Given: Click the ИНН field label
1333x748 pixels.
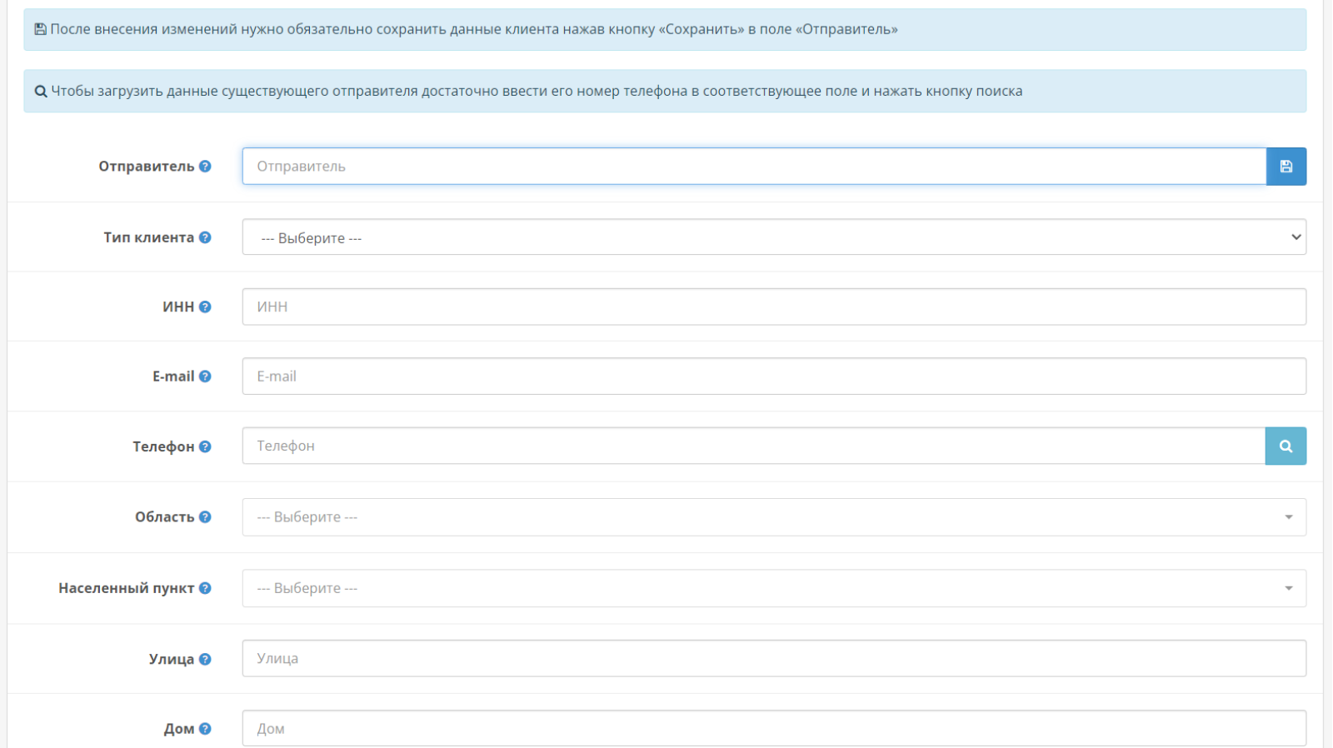Looking at the screenshot, I should tap(178, 307).
